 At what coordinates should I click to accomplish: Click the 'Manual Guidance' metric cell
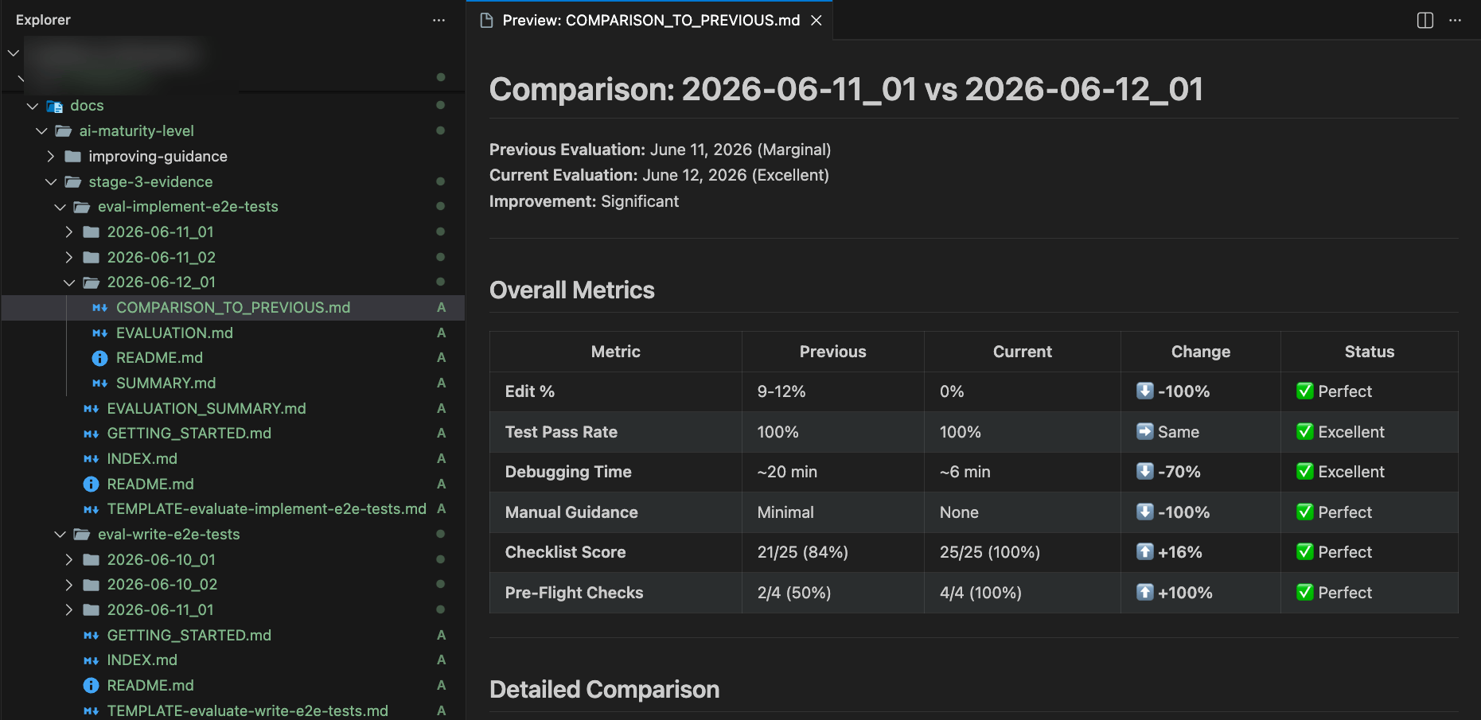click(x=615, y=512)
